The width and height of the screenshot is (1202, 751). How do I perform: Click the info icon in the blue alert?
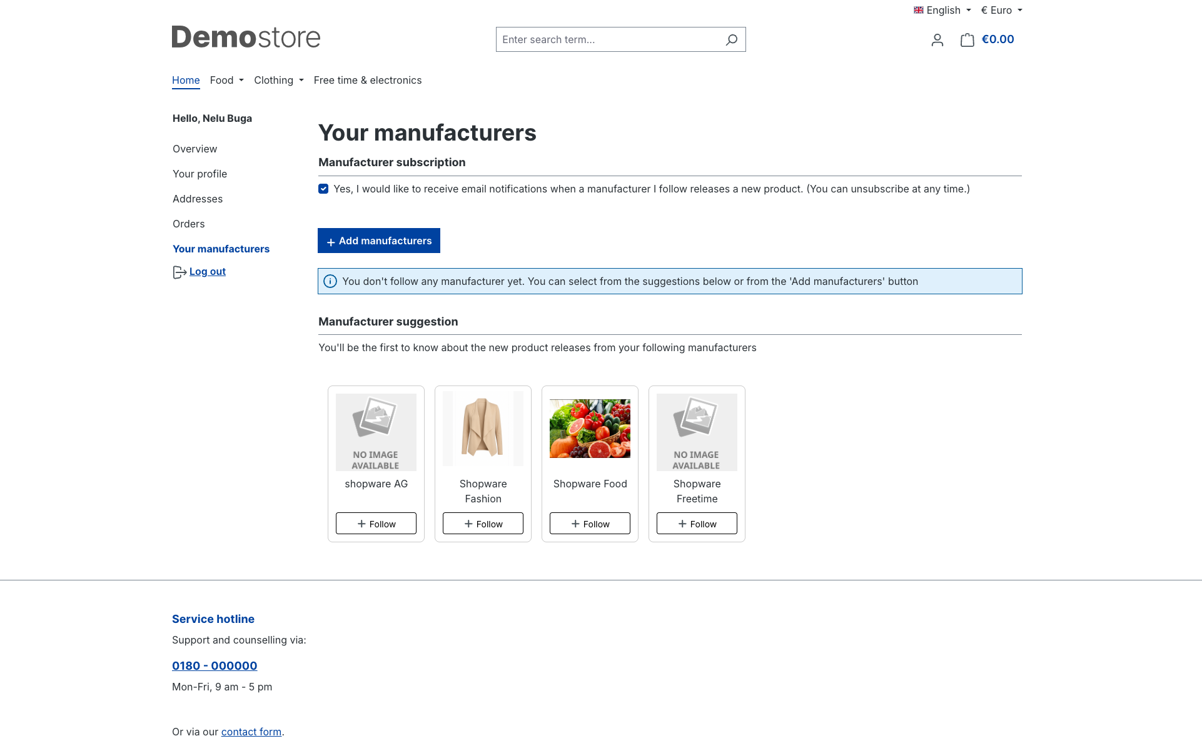click(x=330, y=281)
